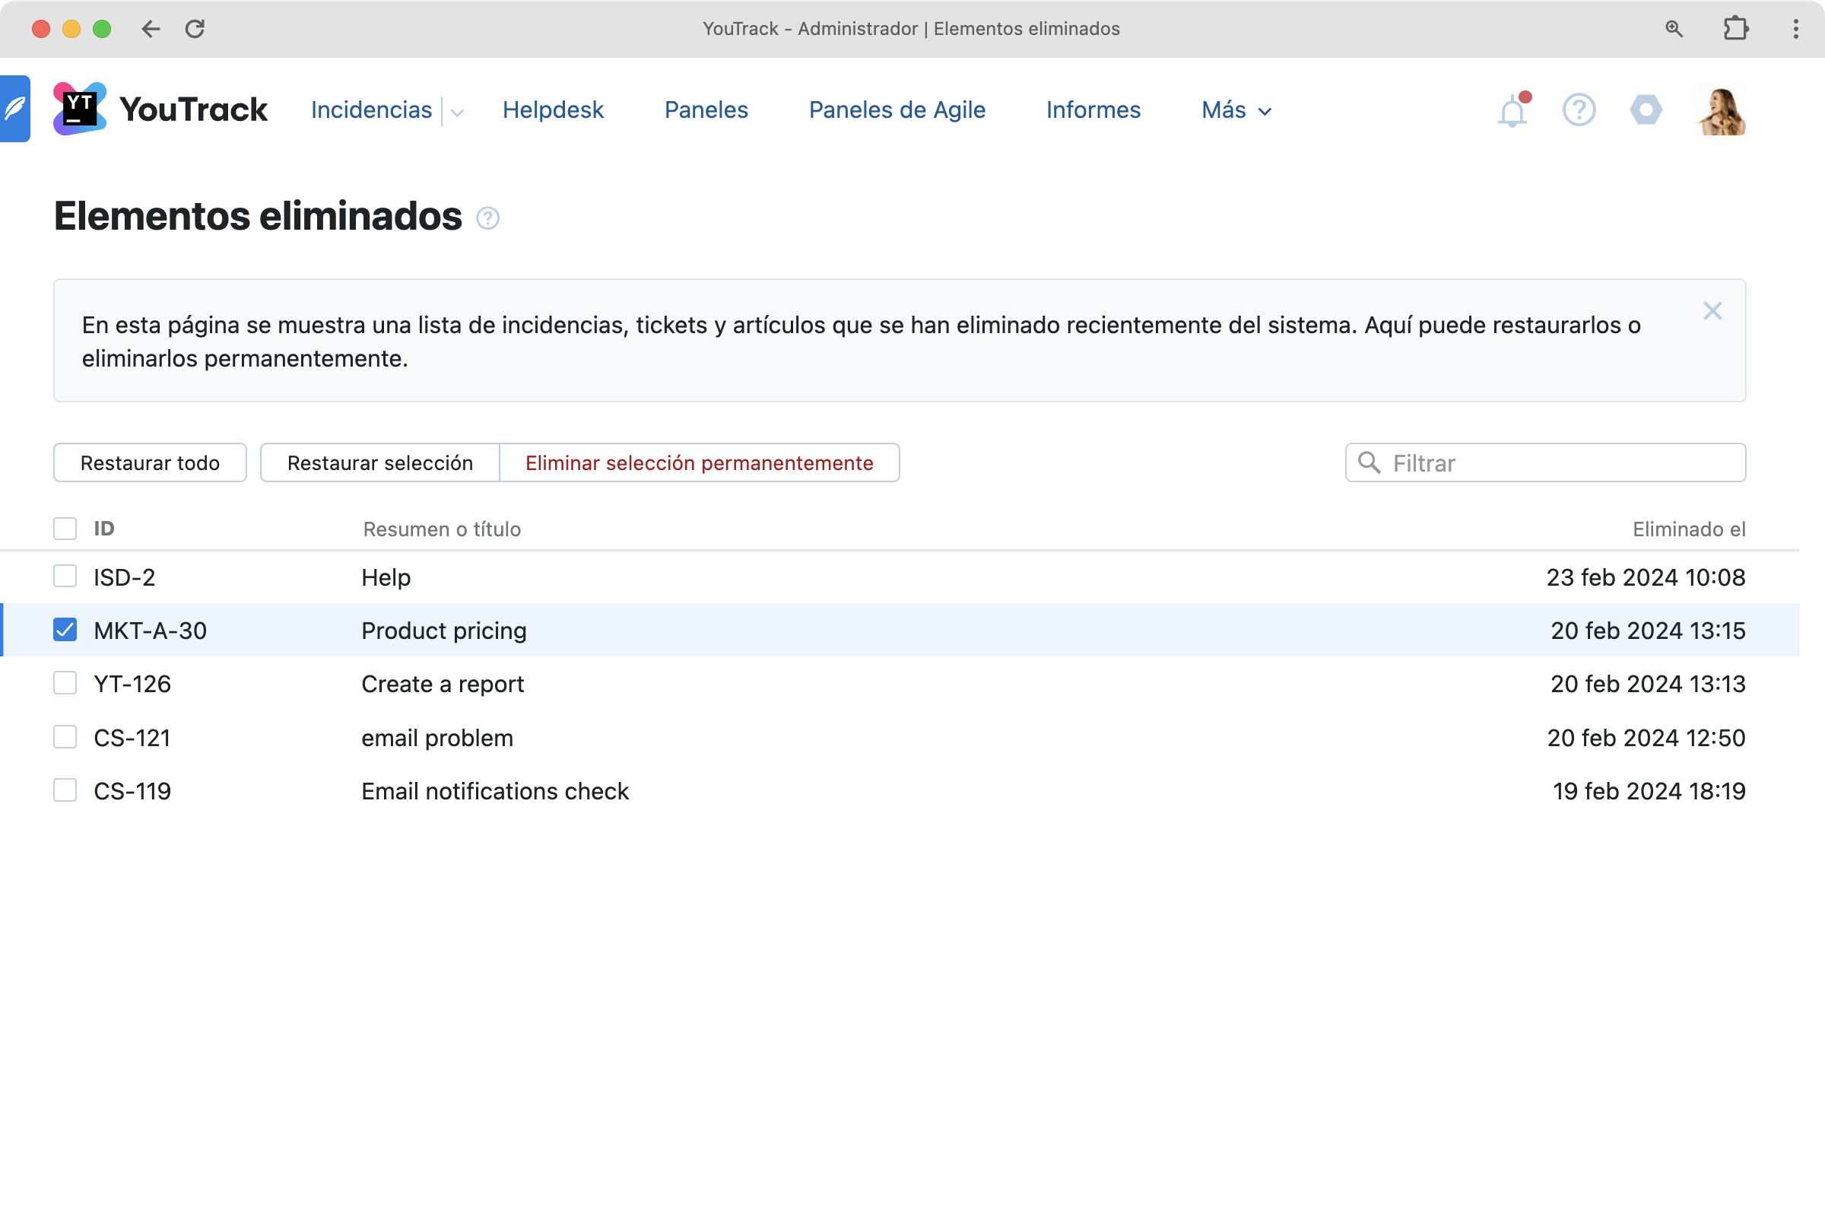Open browser three-dot menu
Viewport: 1825px width, 1217px height.
(1795, 29)
